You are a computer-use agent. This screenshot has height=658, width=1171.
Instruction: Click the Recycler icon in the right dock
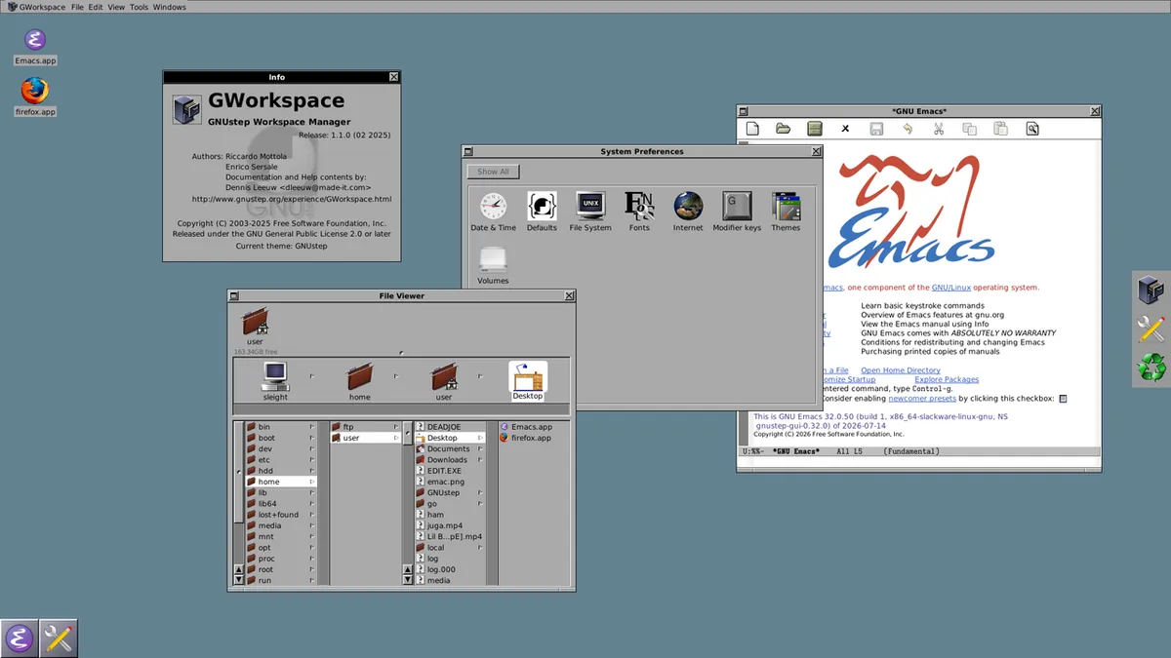1151,368
